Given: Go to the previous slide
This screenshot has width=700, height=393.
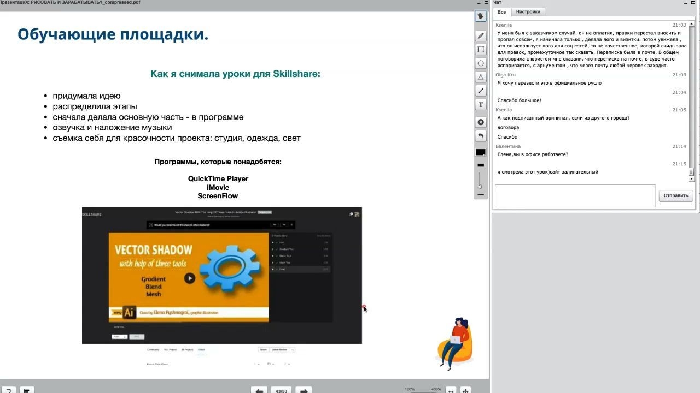Looking at the screenshot, I should (259, 390).
